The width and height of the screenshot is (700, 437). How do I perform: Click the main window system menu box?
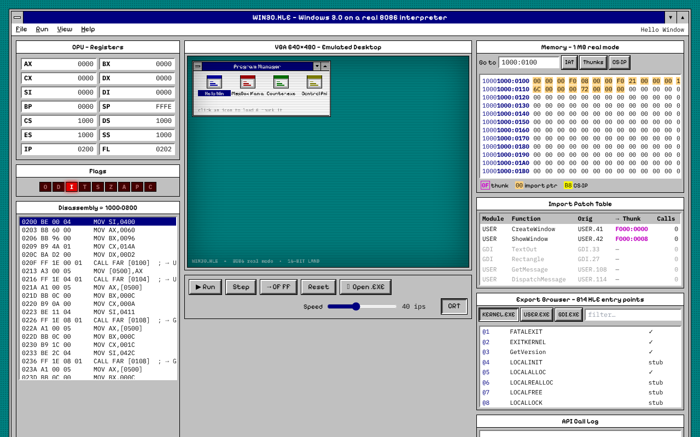(17, 17)
